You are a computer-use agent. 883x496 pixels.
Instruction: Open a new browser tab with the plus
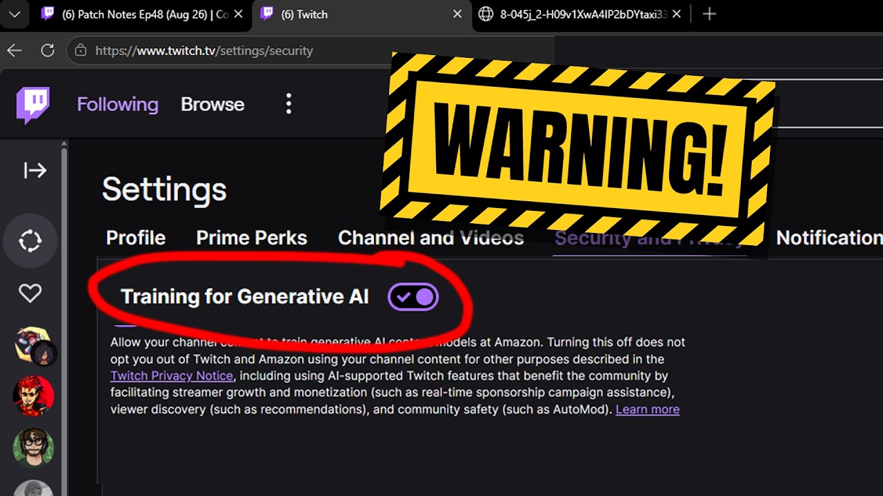(709, 14)
